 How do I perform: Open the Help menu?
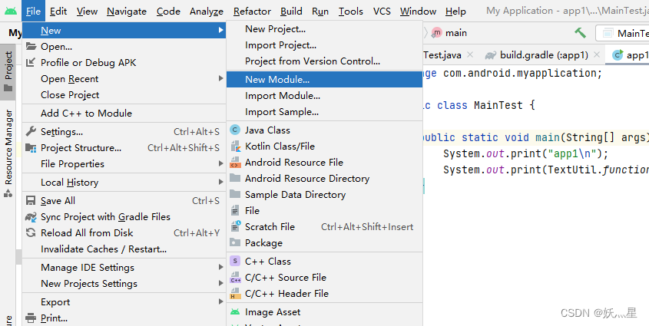click(455, 12)
